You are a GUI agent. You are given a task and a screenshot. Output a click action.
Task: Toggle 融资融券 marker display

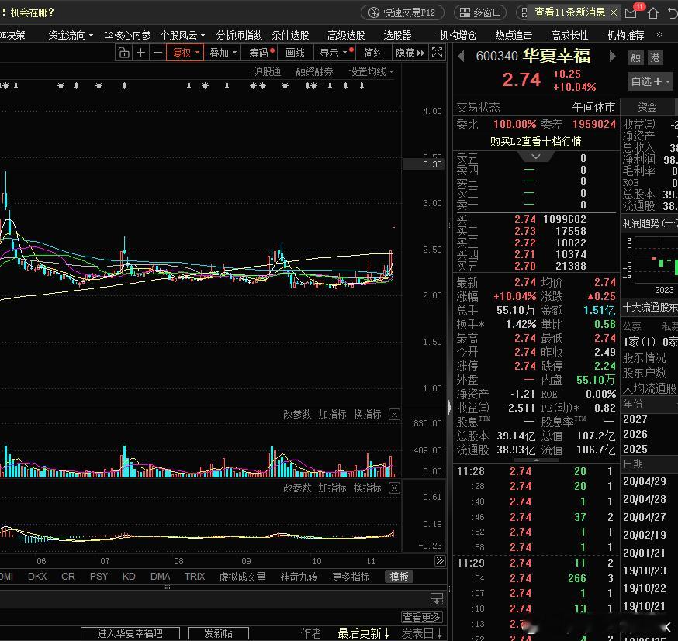tap(314, 72)
